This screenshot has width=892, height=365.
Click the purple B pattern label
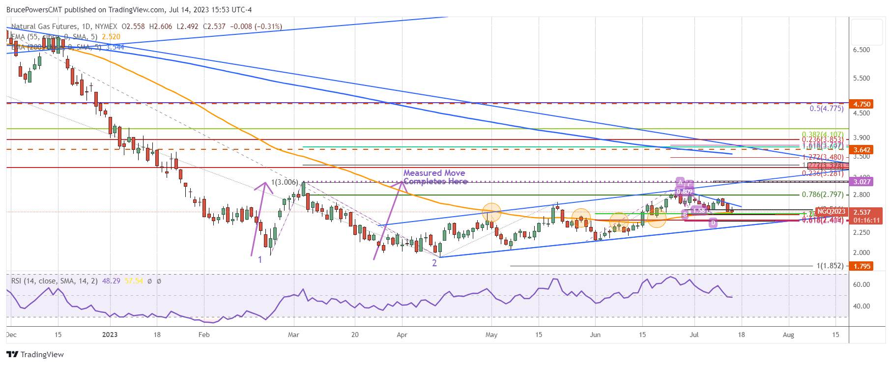coord(685,214)
